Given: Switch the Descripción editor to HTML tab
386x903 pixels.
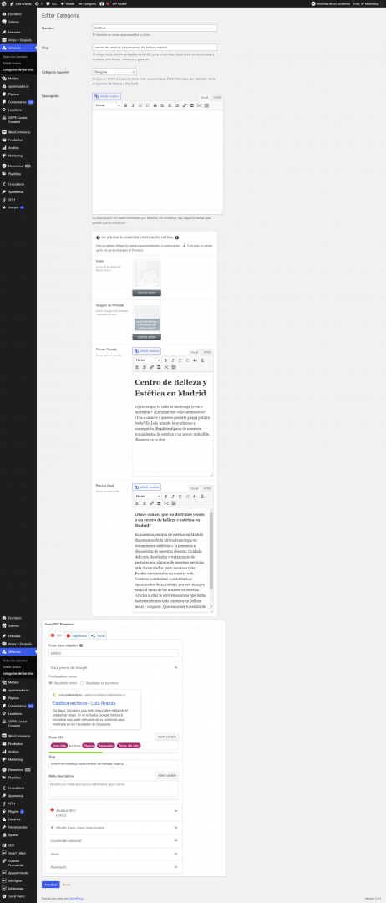Looking at the screenshot, I should pyautogui.click(x=217, y=98).
